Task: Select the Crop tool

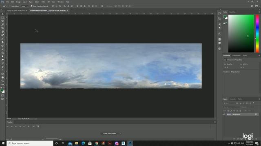Action: (2, 28)
